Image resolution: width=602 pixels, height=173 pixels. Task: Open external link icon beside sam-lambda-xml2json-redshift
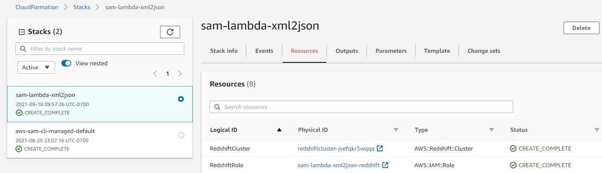coord(385,165)
